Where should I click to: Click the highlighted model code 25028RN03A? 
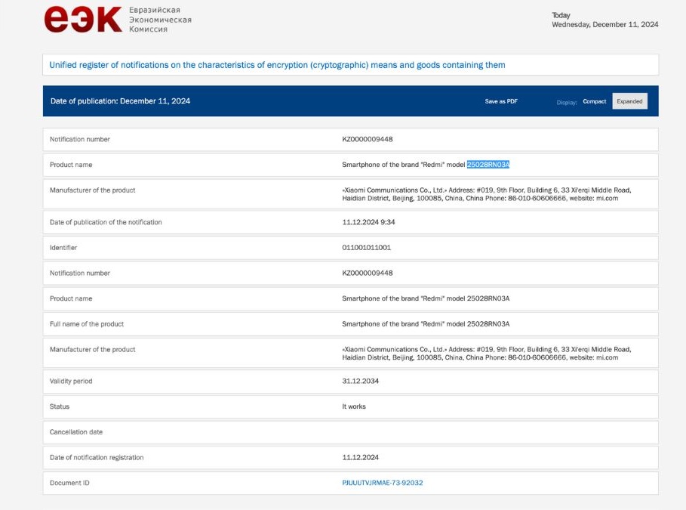click(488, 165)
